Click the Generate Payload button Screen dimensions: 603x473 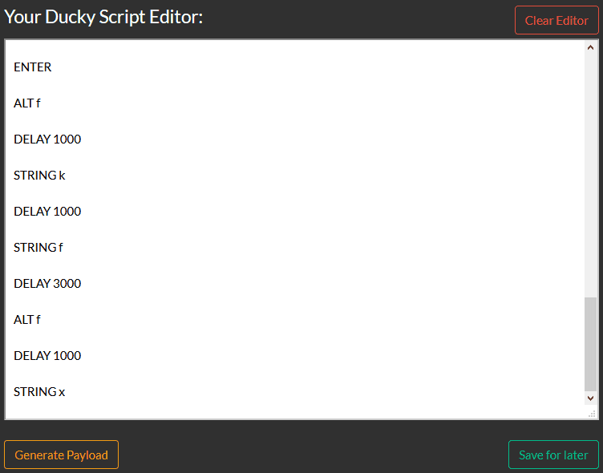(61, 455)
